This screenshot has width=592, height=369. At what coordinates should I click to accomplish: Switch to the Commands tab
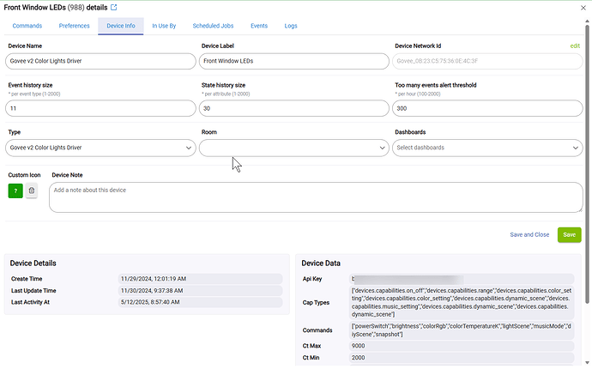click(x=27, y=26)
